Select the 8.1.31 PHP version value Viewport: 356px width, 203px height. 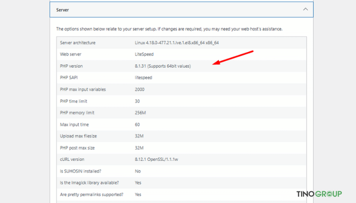pyautogui.click(x=163, y=66)
